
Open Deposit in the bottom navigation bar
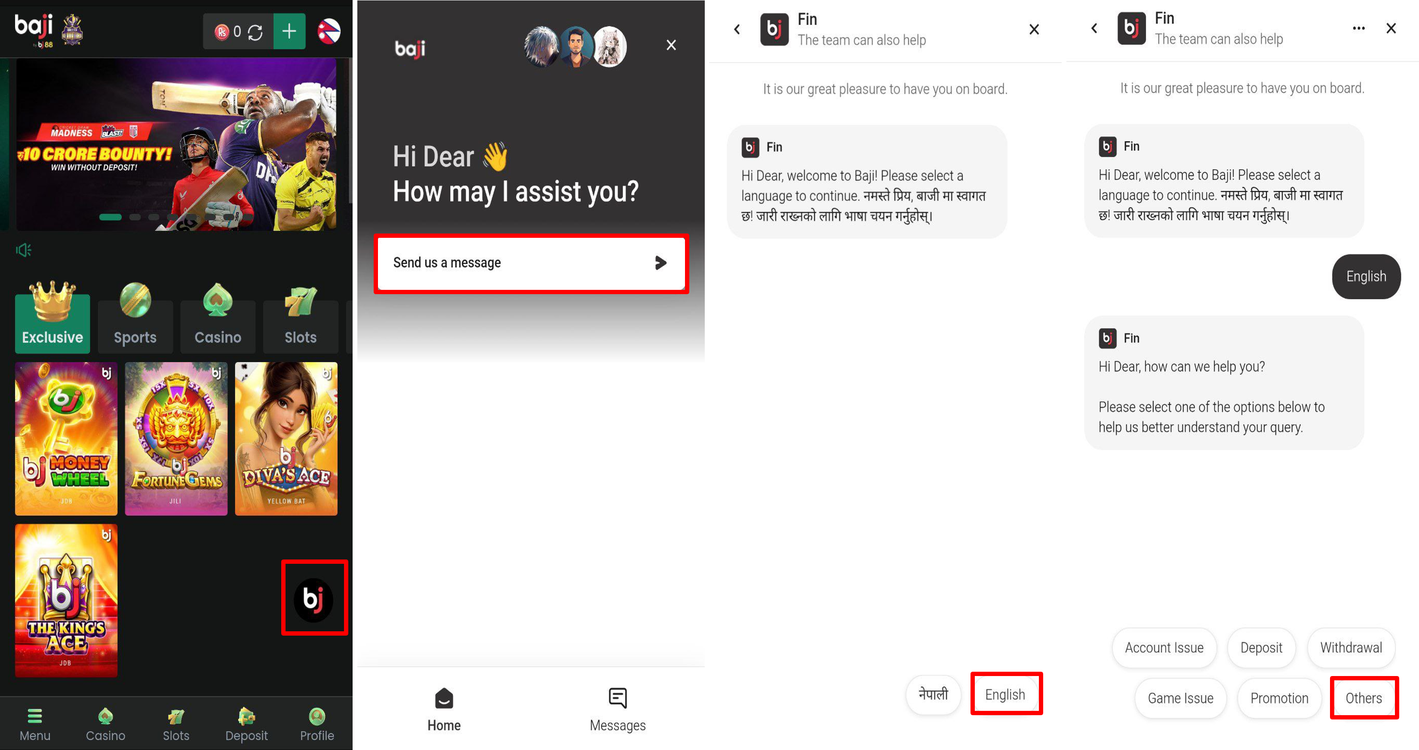coord(246,725)
